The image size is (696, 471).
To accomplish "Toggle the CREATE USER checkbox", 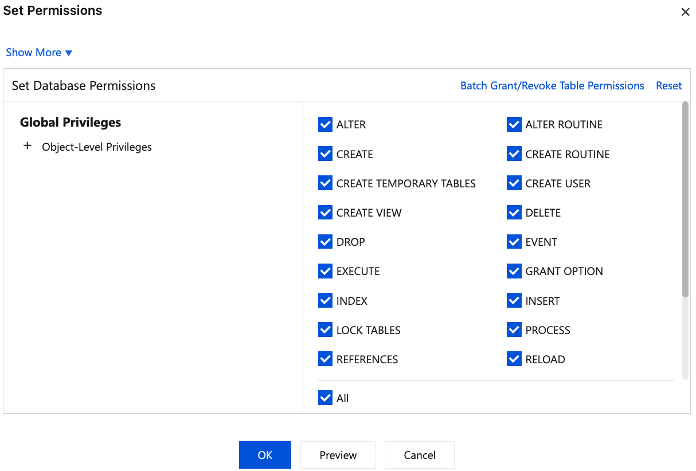I will [514, 183].
